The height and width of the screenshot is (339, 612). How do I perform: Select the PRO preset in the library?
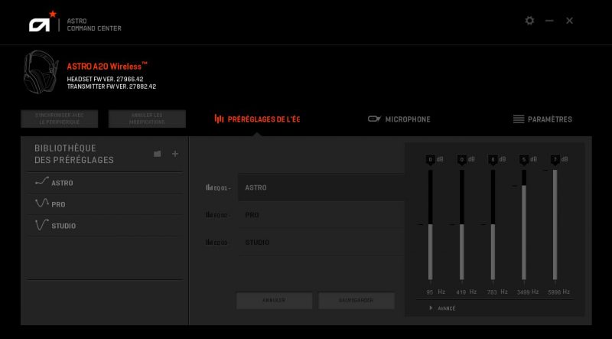coord(105,204)
